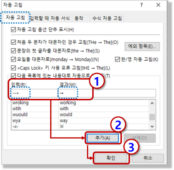Screen dimensions: 174x170
Task: Click the 'with' replacement cell
Action: coord(104,109)
